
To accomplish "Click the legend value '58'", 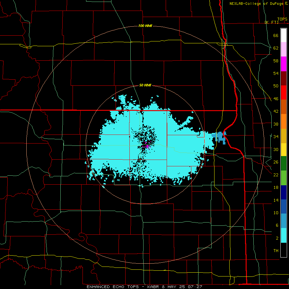I will [x=276, y=61].
